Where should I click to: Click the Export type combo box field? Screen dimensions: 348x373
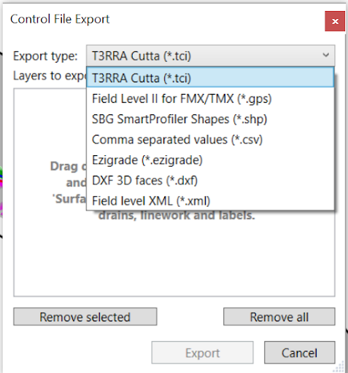210,55
